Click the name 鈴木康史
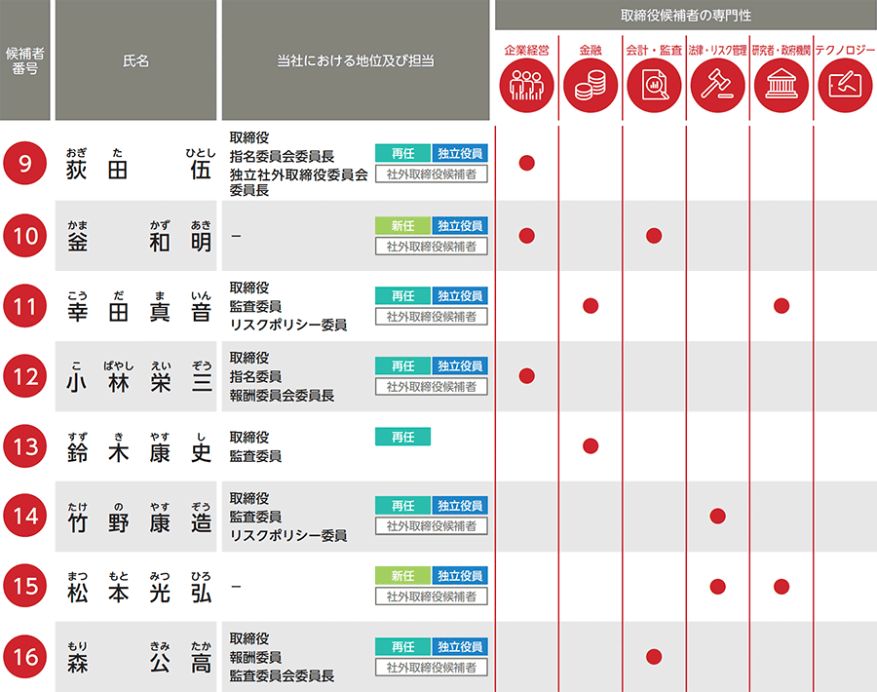Screen dimensions: 877x692 point(139,452)
